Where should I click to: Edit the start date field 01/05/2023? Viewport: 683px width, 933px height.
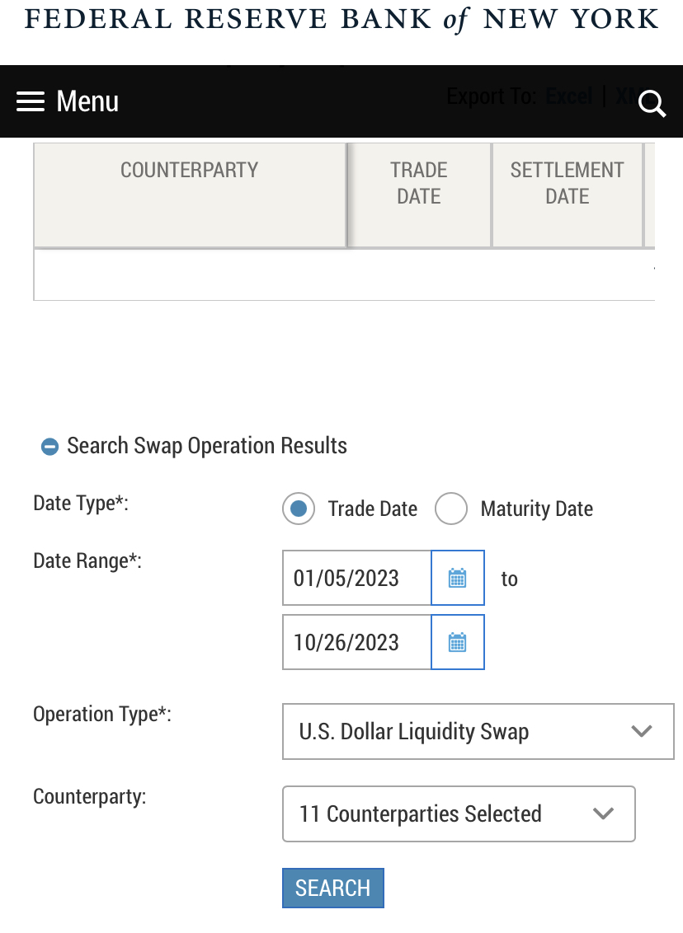click(x=356, y=578)
